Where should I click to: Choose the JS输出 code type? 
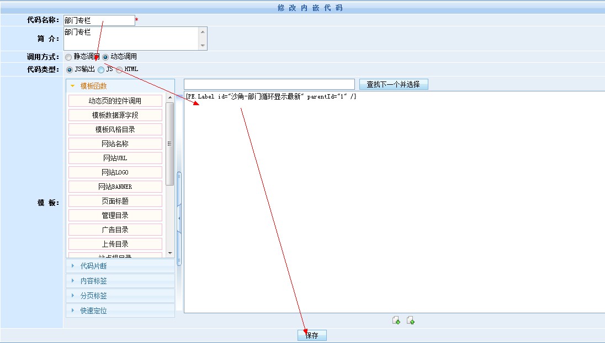70,70
